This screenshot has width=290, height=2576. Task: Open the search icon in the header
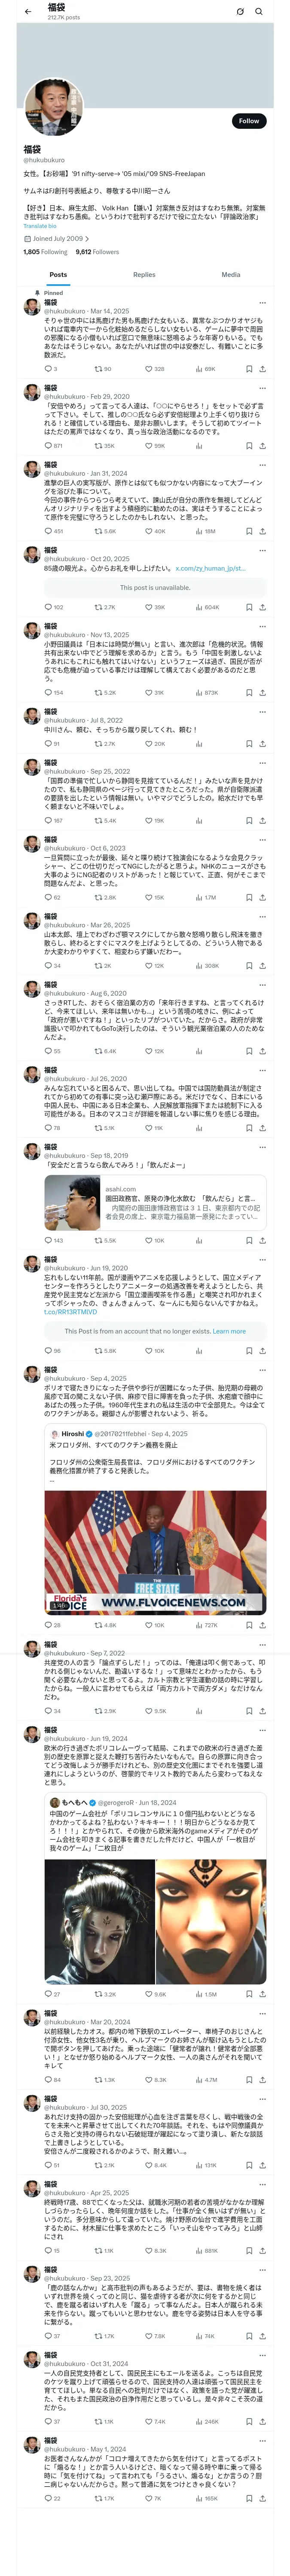click(259, 11)
